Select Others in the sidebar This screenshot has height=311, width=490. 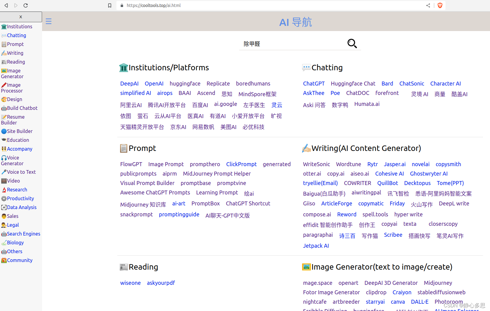tap(12, 251)
